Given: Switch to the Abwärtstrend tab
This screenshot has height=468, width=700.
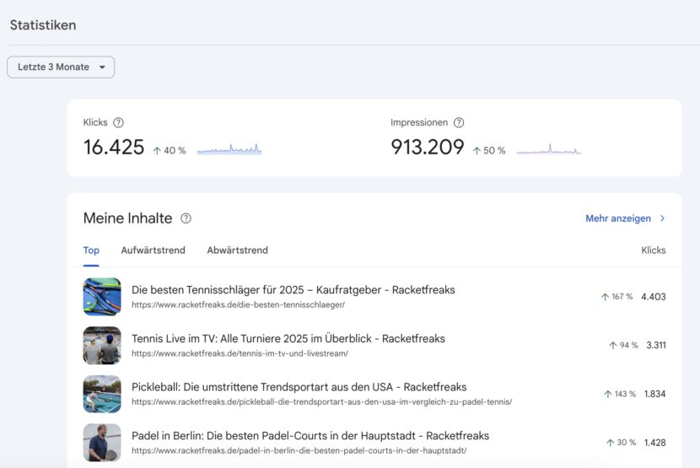Looking at the screenshot, I should [238, 250].
